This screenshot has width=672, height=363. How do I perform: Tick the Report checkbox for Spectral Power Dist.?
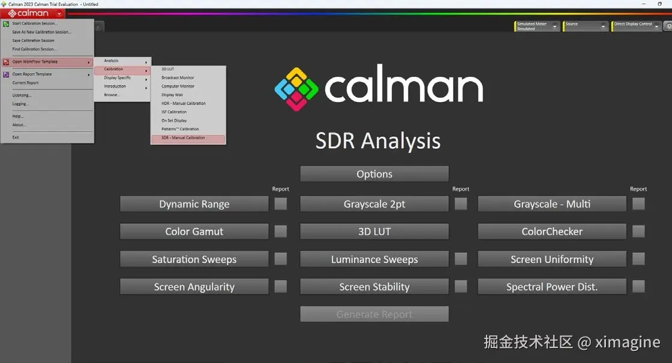click(638, 286)
